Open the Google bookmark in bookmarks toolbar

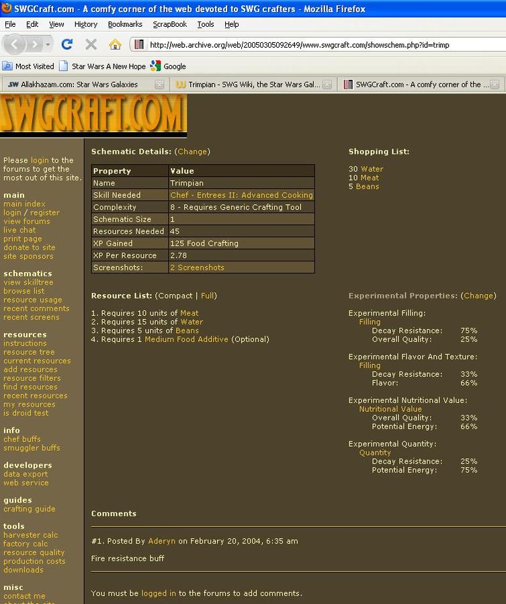pyautogui.click(x=168, y=67)
